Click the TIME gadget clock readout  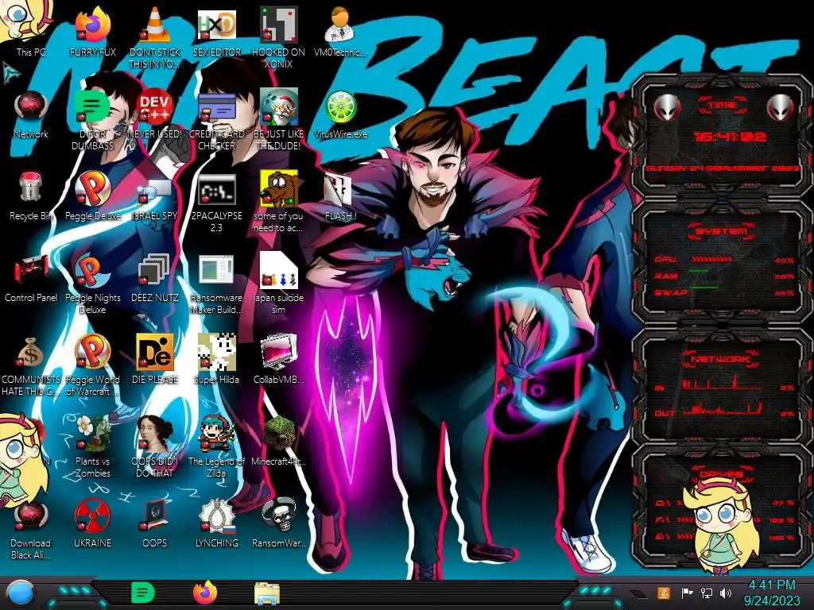coord(730,137)
